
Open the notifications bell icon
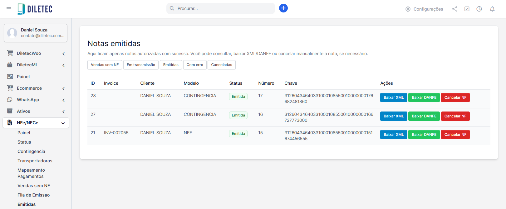[492, 9]
